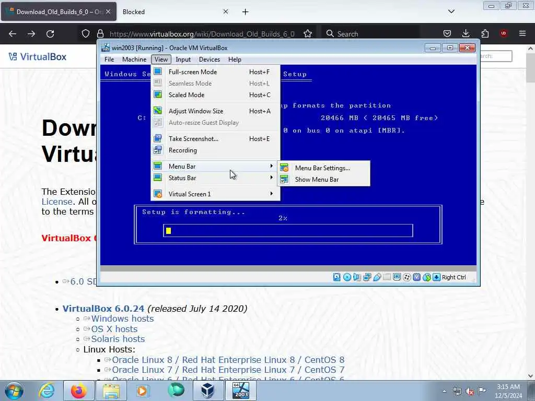Open Firefox extensions icon
The width and height of the screenshot is (535, 401).
485,33
